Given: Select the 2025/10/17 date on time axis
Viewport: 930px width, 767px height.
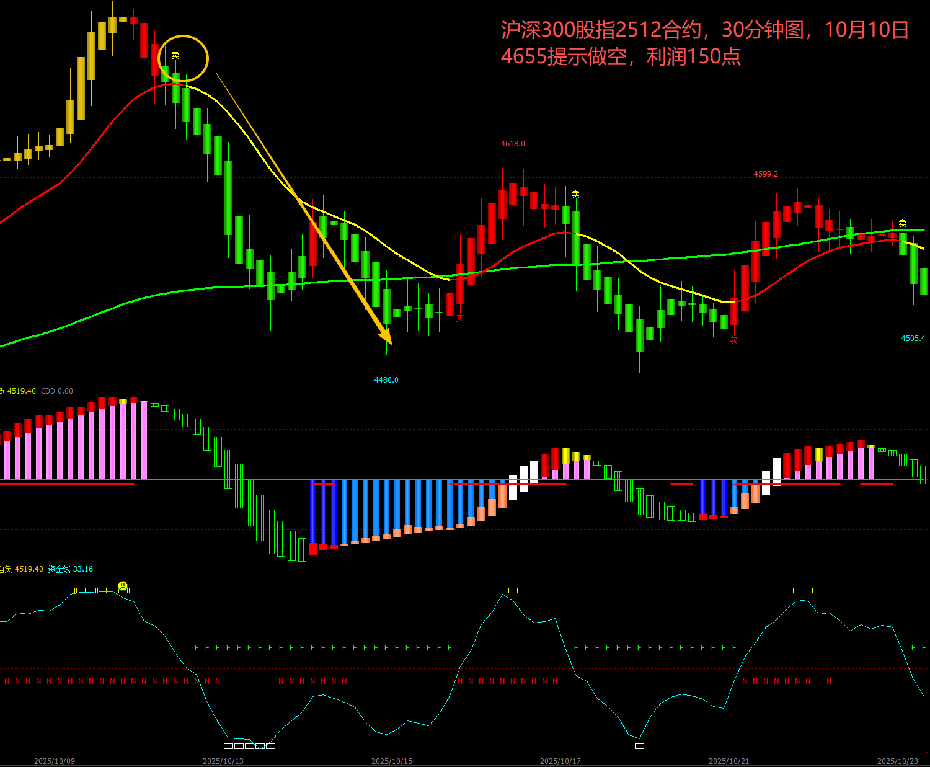Looking at the screenshot, I should 560,761.
